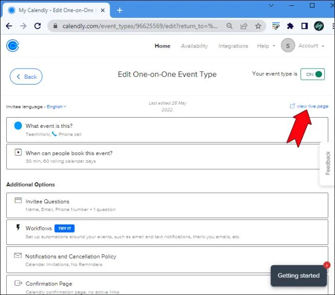Image resolution: width=335 pixels, height=295 pixels.
Task: Expand Notifications and Cancellation Policy section
Action: (167, 260)
